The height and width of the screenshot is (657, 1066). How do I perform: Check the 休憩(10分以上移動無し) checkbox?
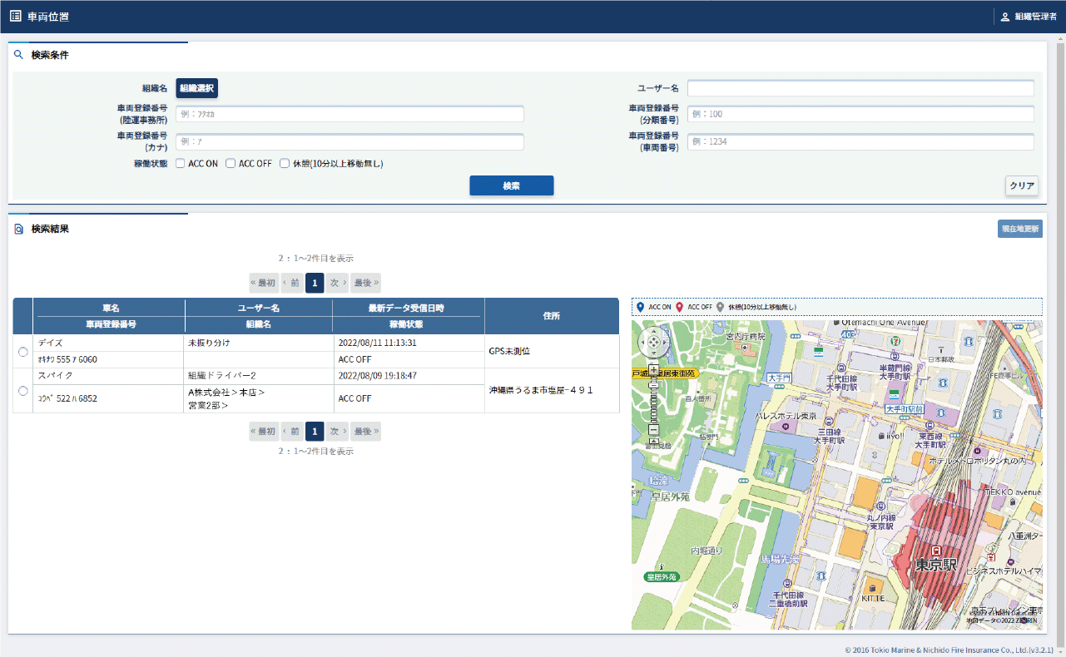(285, 164)
